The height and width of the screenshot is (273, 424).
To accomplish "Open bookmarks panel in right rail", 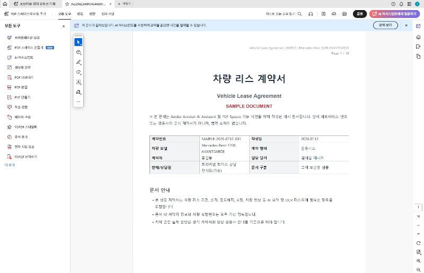I will [418, 47].
